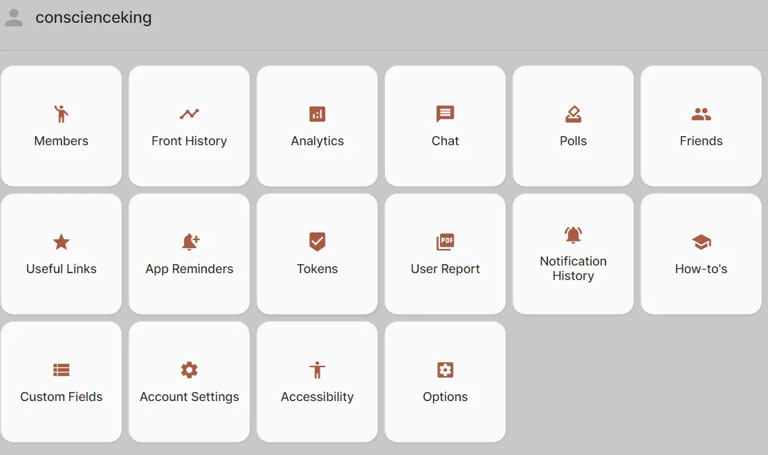This screenshot has width=768, height=455.
Task: Open Friends via the people icon
Action: [x=701, y=114]
